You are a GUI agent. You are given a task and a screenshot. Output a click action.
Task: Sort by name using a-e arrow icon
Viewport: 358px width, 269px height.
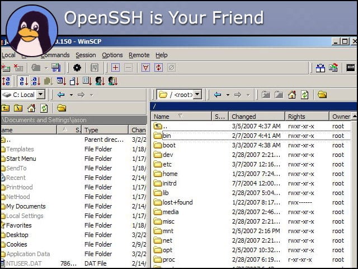coord(23,81)
